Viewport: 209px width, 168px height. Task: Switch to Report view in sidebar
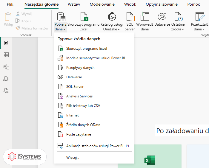pyautogui.click(x=6, y=43)
